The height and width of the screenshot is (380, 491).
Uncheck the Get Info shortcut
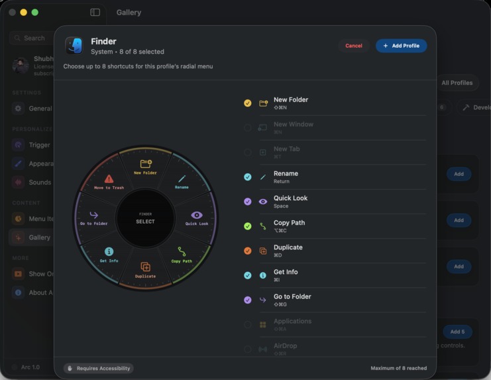[247, 275]
